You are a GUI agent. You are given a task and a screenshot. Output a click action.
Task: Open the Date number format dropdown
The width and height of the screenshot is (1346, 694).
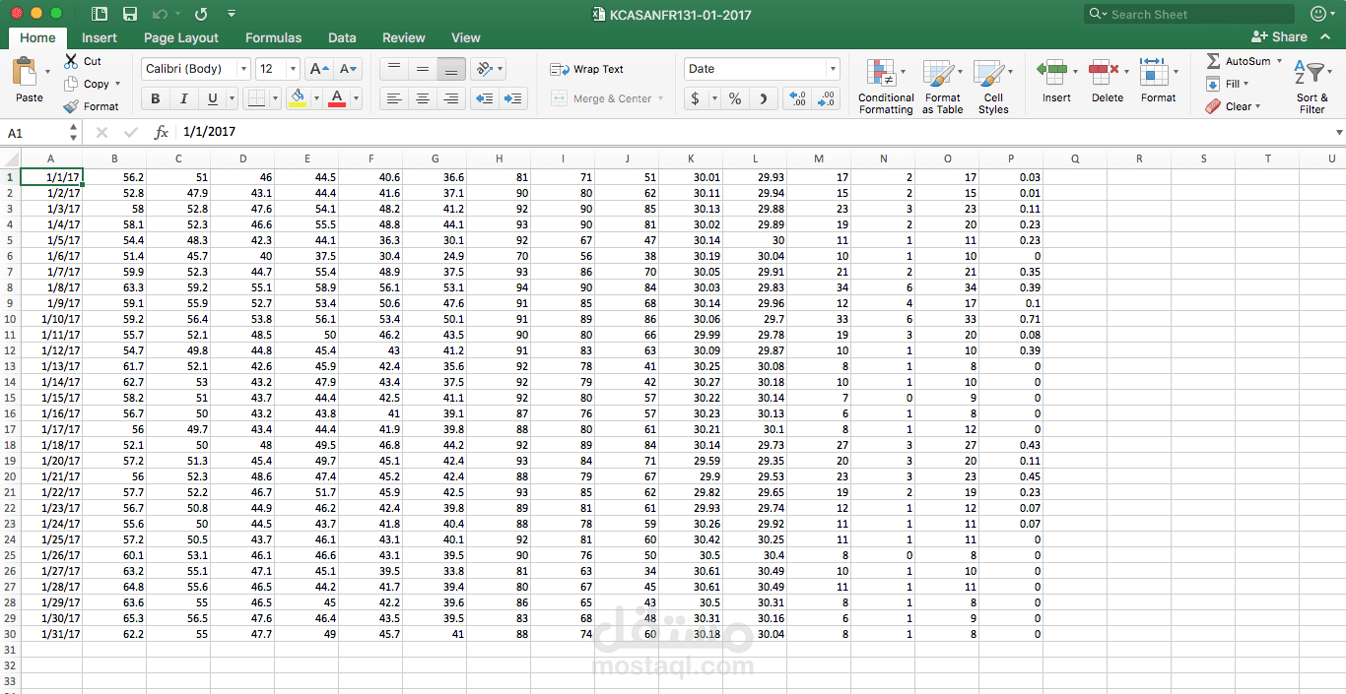833,69
